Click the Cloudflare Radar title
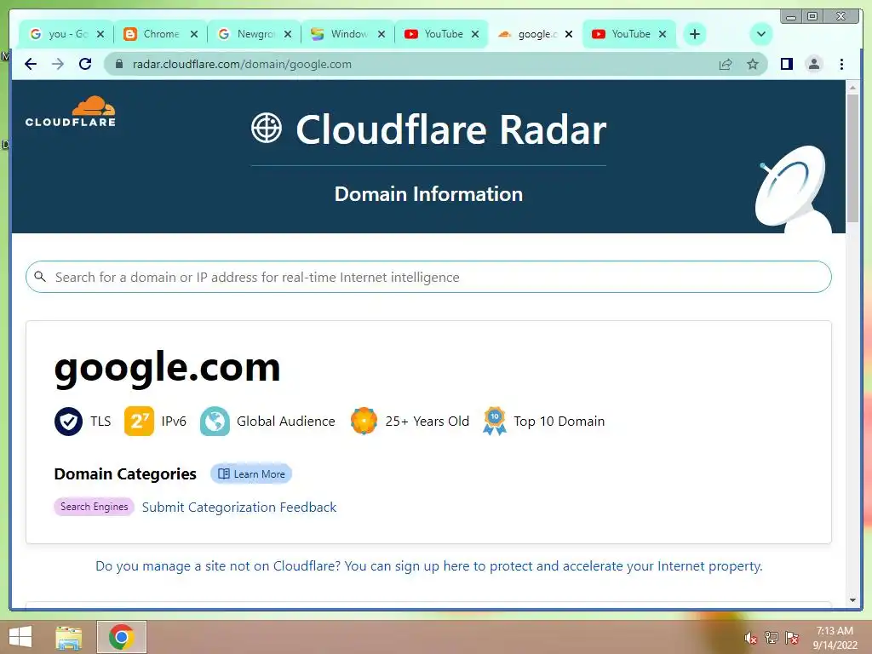Viewport: 872px width, 654px height. (x=451, y=129)
